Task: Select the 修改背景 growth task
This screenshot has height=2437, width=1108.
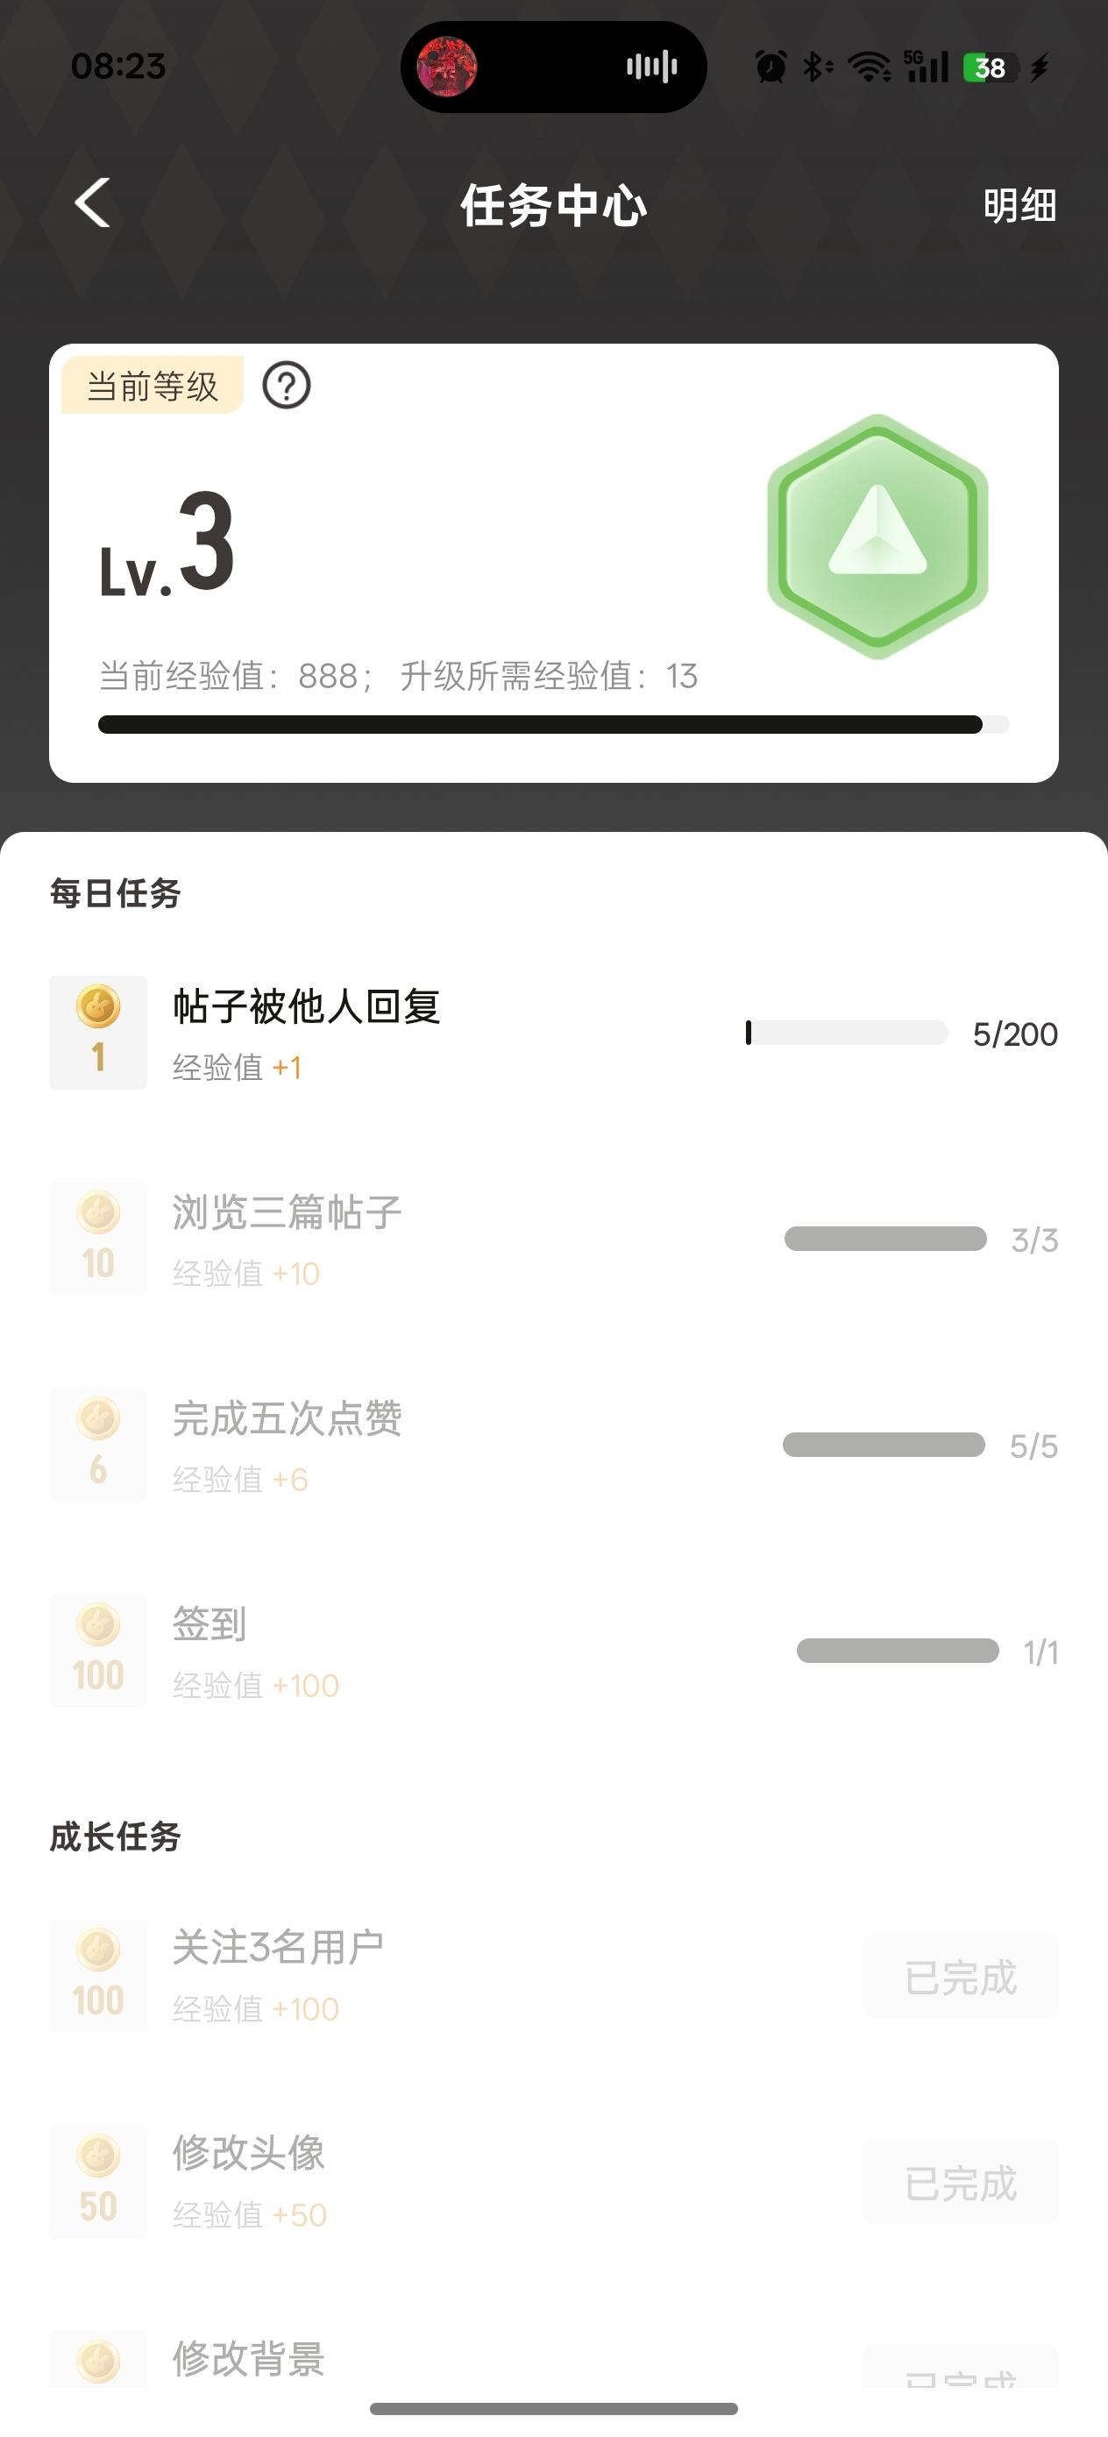Action: (x=249, y=2358)
